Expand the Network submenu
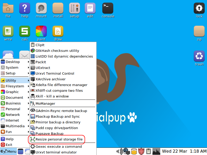Screen dimensions: 207x155 coord(15,115)
